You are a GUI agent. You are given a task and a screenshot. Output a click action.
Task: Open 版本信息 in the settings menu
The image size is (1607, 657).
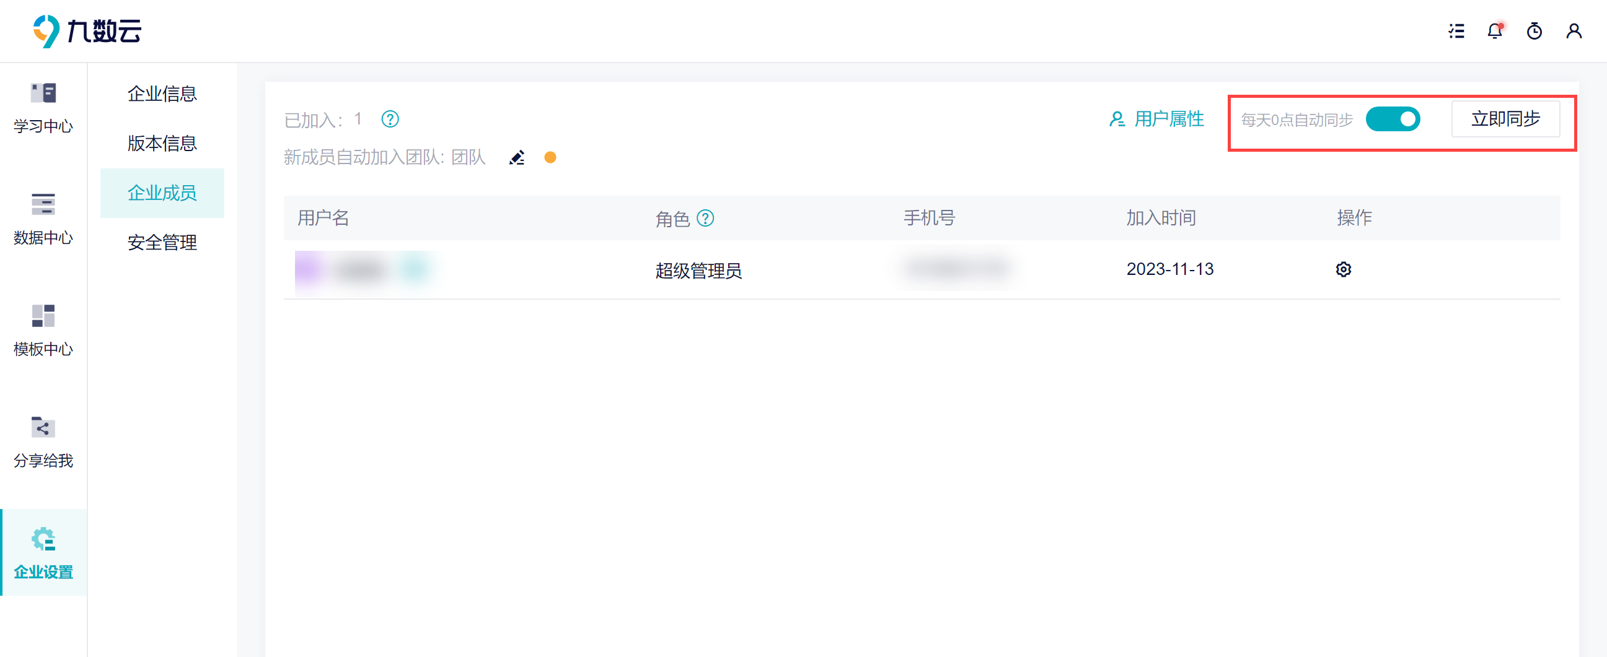pos(162,144)
